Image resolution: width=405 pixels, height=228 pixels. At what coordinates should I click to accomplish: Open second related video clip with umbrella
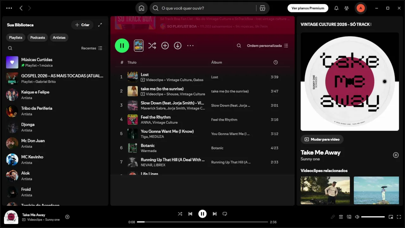tap(376, 190)
